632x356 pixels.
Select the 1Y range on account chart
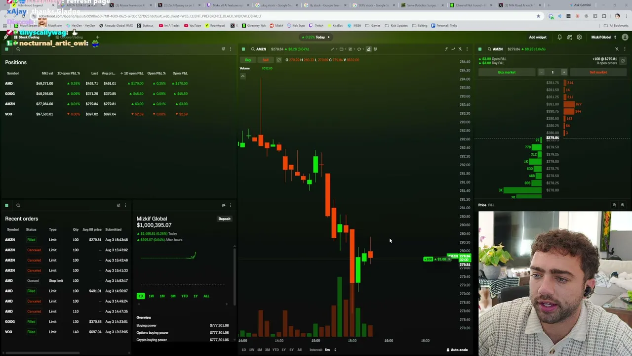coord(196,296)
